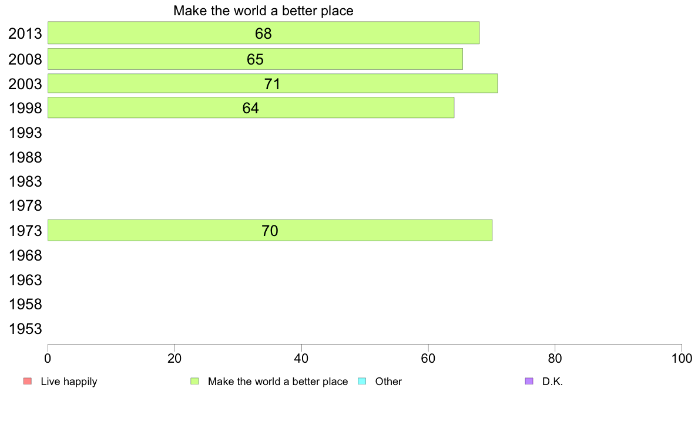
Task: Select the 2008 bar showing 65
Action: pos(255,59)
